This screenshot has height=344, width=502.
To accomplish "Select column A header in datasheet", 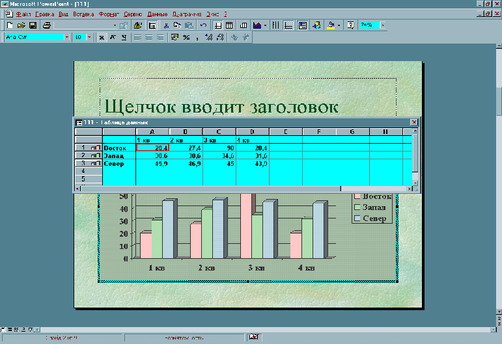I will (152, 132).
